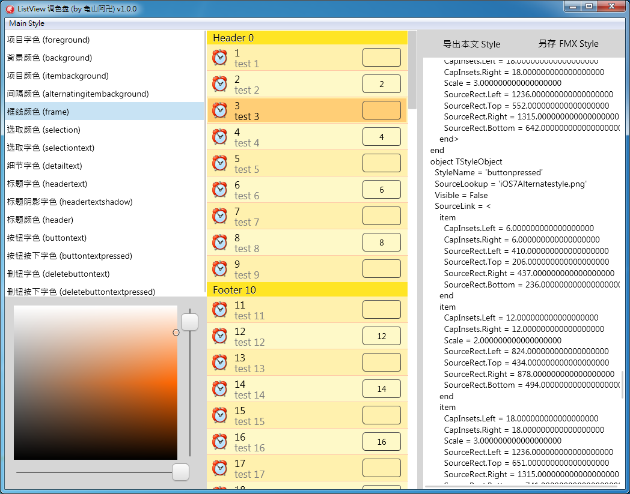Choose 标题颜色 (header) entry

click(x=105, y=220)
